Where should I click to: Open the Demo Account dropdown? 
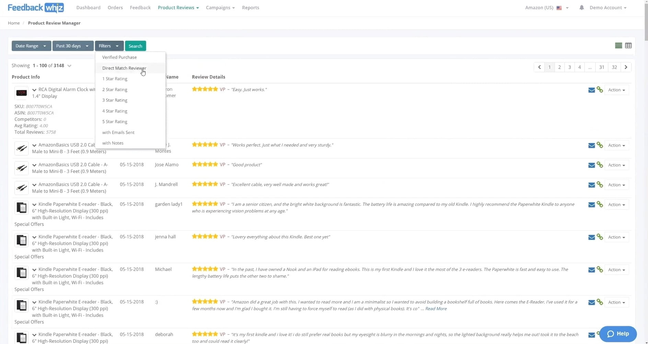point(608,8)
